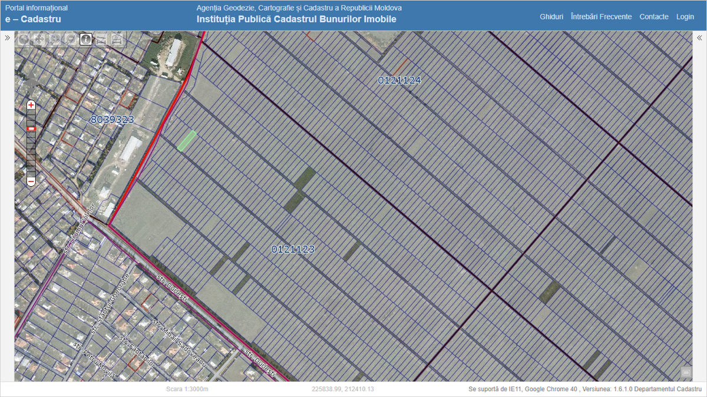Select the full extent globe tool
Screen dimensions: 707x397
24,39
